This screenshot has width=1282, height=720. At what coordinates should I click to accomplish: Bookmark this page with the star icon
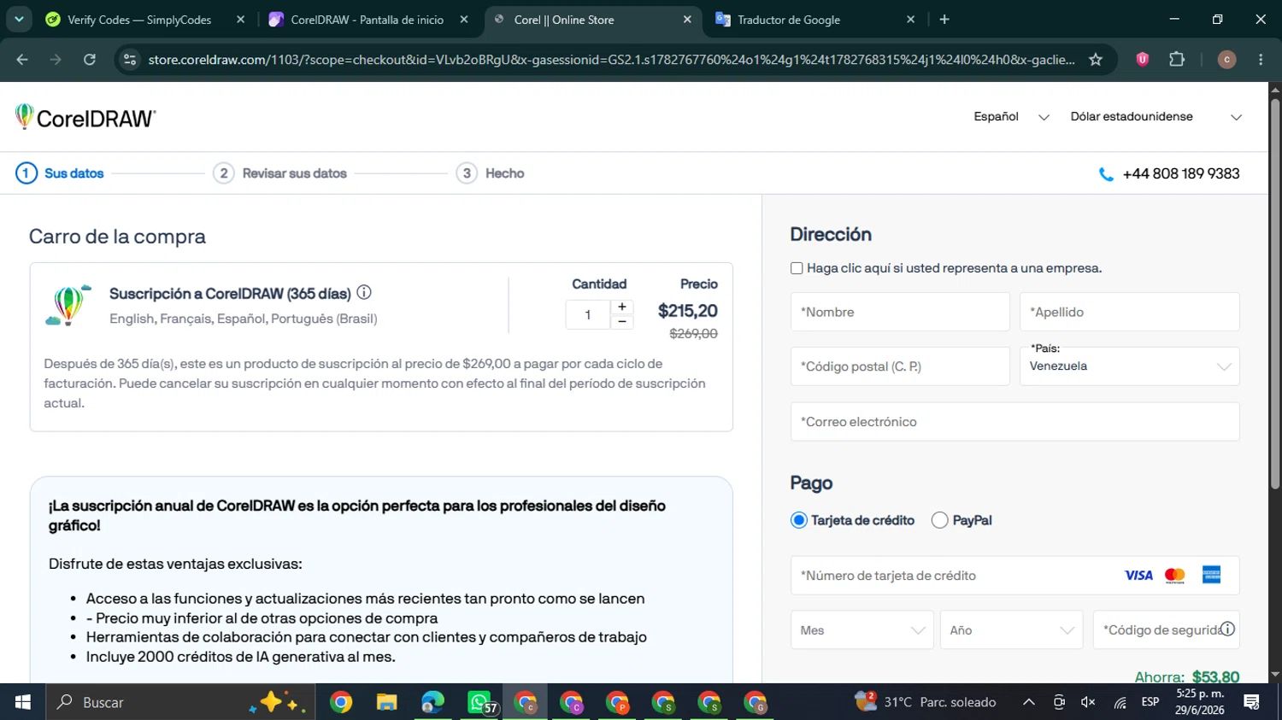[1096, 59]
